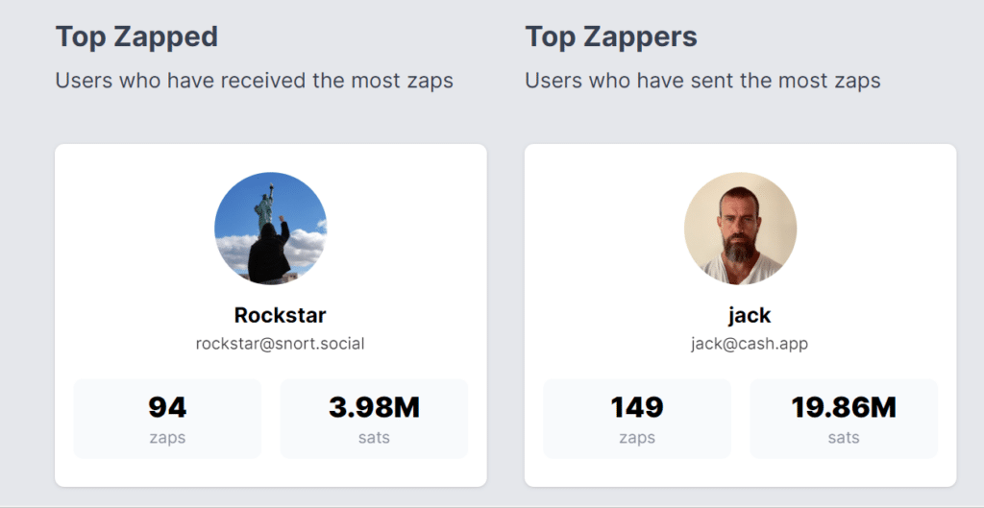Image resolution: width=984 pixels, height=508 pixels.
Task: Click the 'zaps' label under 94
Action: pos(167,437)
